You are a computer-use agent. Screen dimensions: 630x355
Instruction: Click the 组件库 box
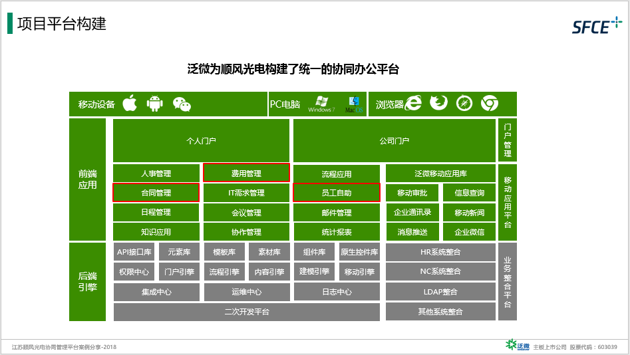coord(314,252)
